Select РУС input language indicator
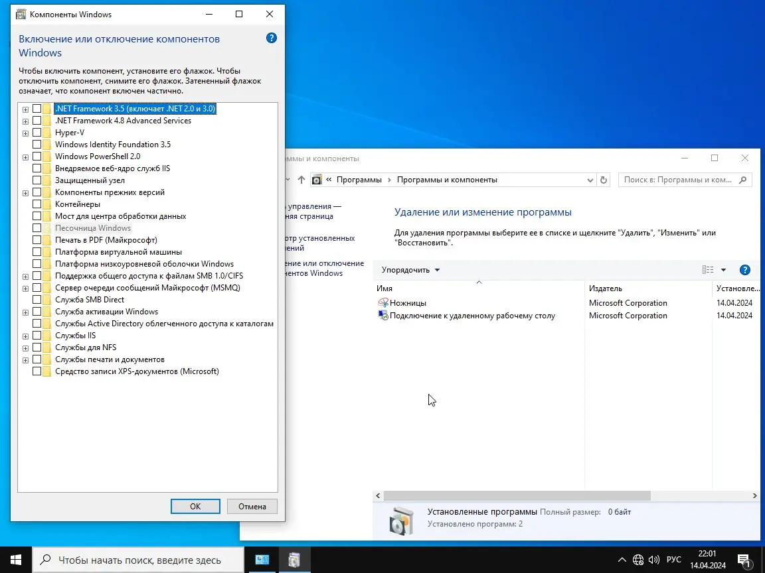765x573 pixels. point(674,560)
